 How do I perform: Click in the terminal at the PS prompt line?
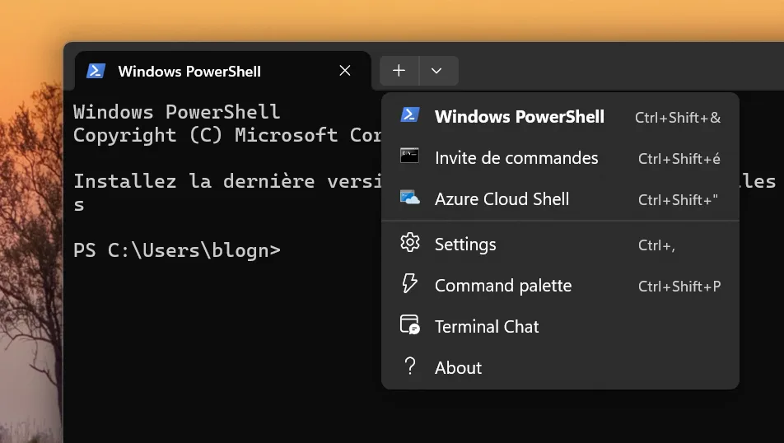[x=177, y=250]
